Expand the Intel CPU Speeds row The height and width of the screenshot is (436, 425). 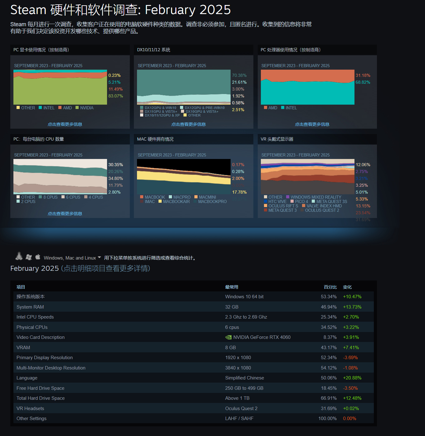click(193, 317)
